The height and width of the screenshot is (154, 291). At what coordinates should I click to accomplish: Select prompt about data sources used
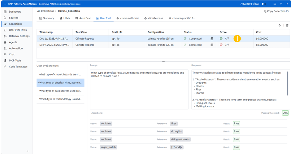tap(60, 91)
